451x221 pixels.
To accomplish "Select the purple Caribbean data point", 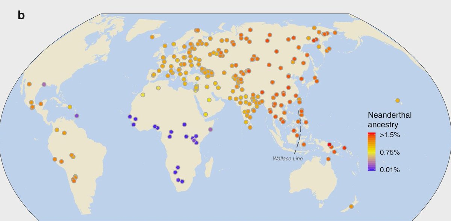I will (x=77, y=116).
